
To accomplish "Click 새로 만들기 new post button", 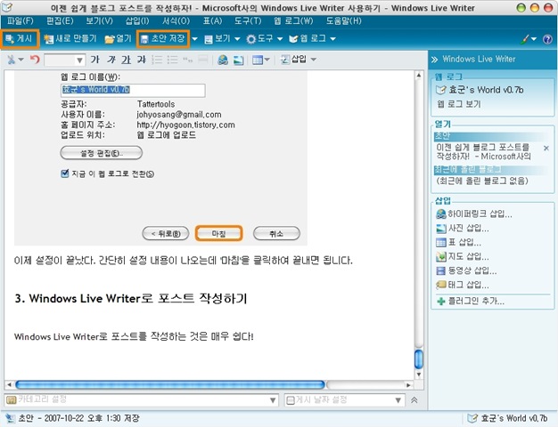I will click(x=70, y=39).
